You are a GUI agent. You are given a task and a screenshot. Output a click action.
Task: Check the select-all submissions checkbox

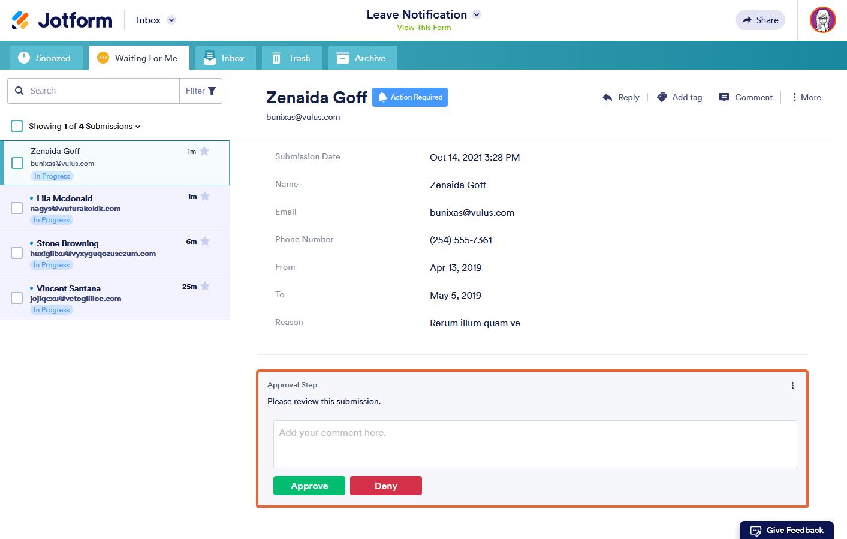tap(16, 126)
